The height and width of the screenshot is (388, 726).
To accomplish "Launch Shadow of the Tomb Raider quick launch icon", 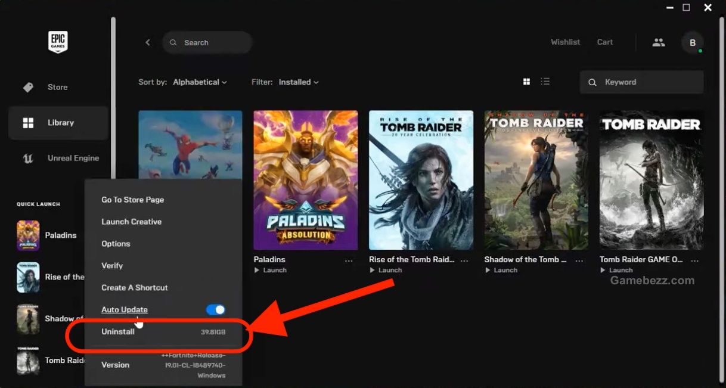I will tap(28, 319).
